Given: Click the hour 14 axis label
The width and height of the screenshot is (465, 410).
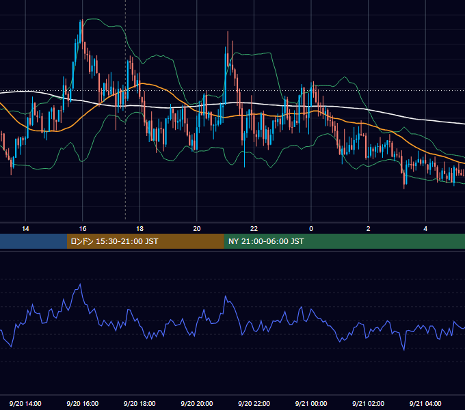Looking at the screenshot, I should [25, 229].
